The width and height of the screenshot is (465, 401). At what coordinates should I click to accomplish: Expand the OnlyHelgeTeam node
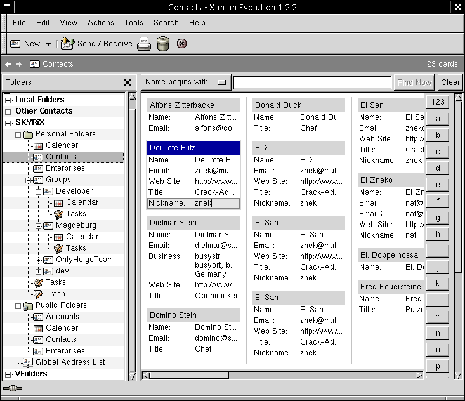tap(38, 260)
